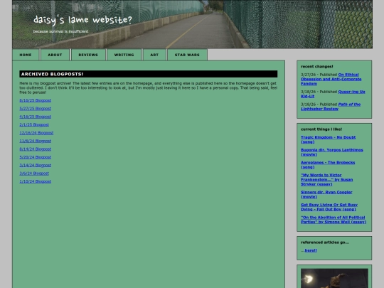Read the 12/16/24 Blogpost
384x288 pixels.
click(x=36, y=133)
